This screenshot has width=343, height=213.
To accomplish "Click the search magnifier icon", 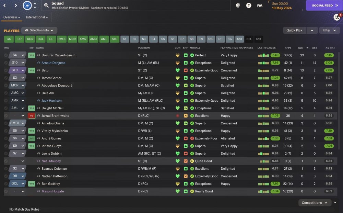I will 46,5.
